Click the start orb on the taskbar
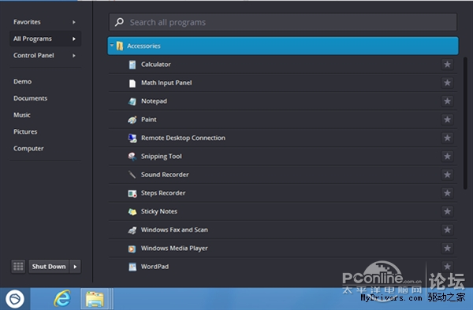This screenshot has width=473, height=310. (15, 299)
